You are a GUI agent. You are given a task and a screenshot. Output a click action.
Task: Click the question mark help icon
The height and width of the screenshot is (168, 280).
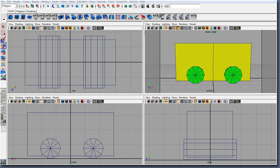pyautogui.click(x=82, y=6)
